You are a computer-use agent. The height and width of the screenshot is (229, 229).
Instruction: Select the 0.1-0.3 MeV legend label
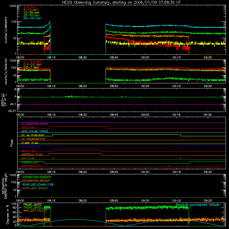pyautogui.click(x=32, y=62)
